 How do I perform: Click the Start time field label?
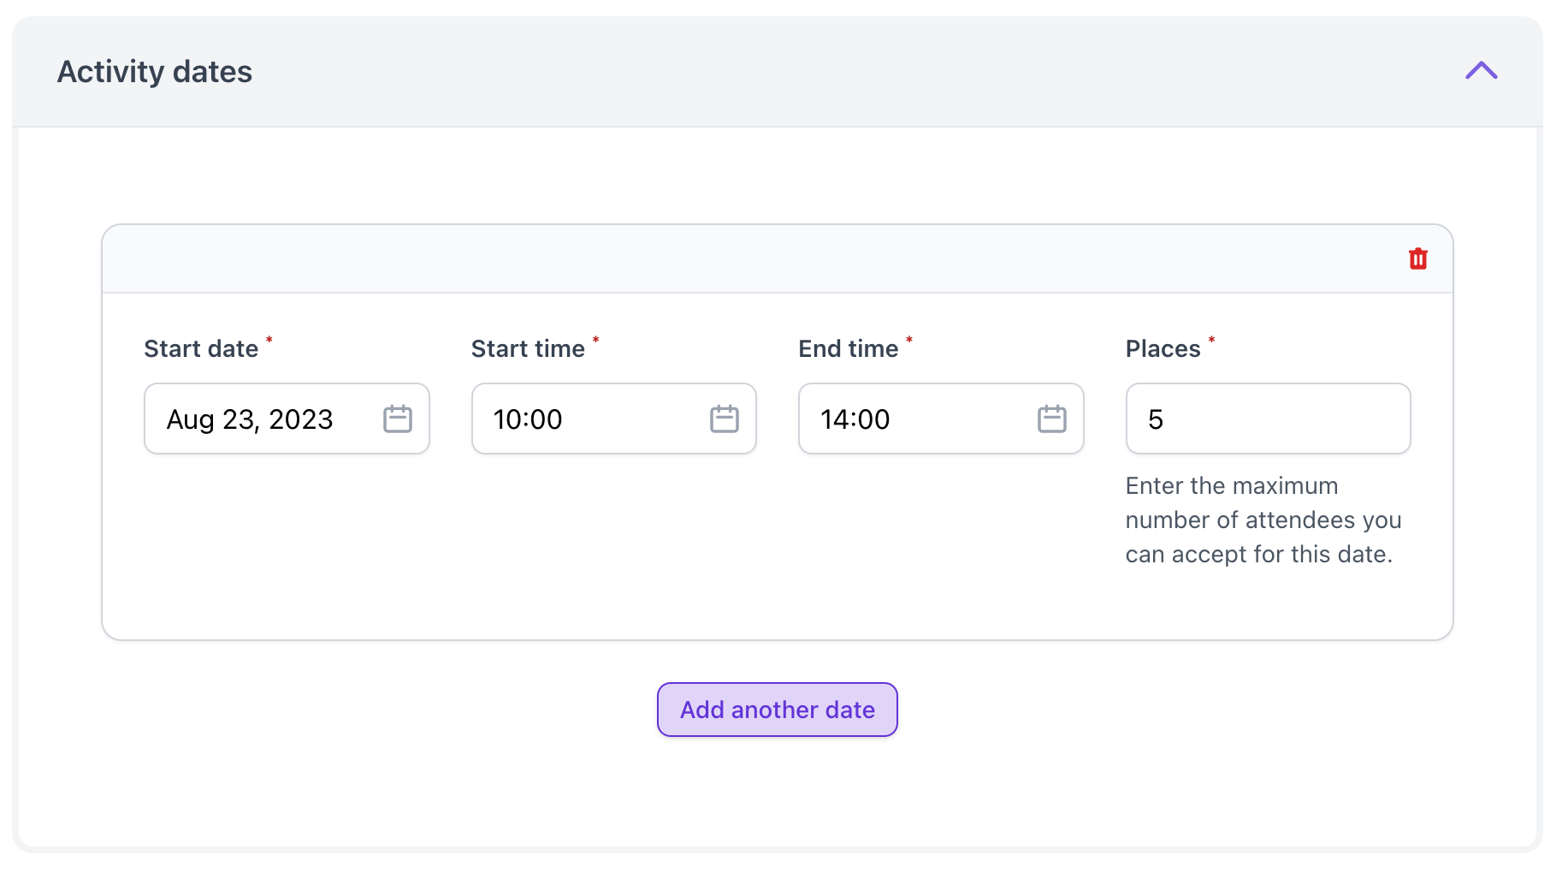(528, 349)
